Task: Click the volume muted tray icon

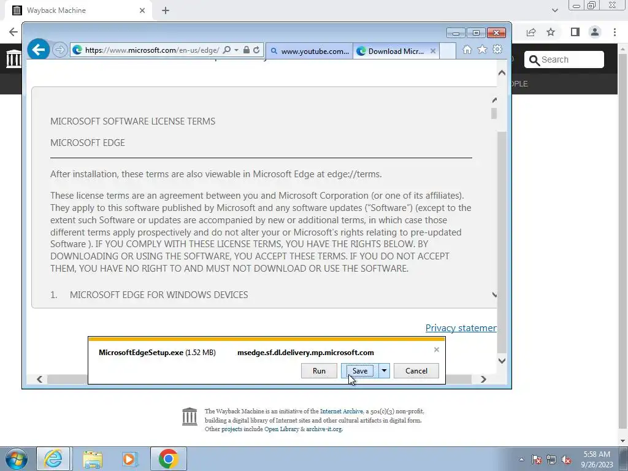Action: coord(566,459)
